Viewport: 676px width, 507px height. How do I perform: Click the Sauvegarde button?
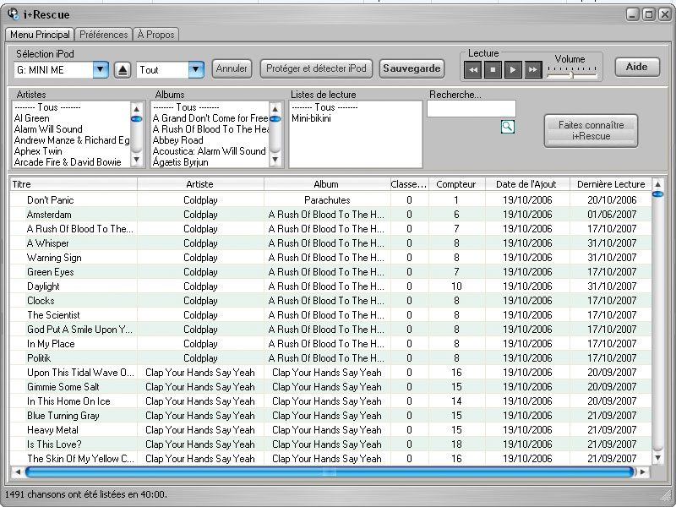pos(412,68)
